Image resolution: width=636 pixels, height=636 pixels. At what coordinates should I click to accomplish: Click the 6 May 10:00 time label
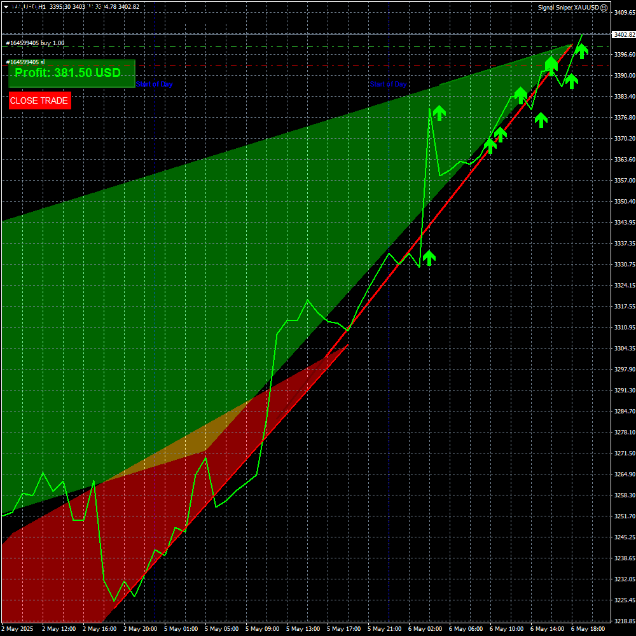[506, 629]
